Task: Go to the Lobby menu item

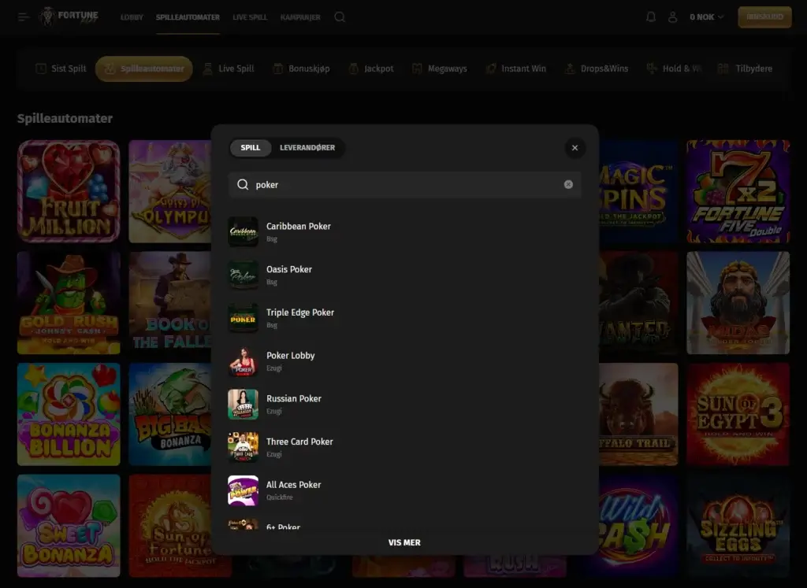Action: point(132,17)
